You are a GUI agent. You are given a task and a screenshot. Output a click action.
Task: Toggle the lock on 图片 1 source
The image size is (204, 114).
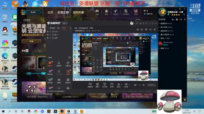click(x=50, y=35)
